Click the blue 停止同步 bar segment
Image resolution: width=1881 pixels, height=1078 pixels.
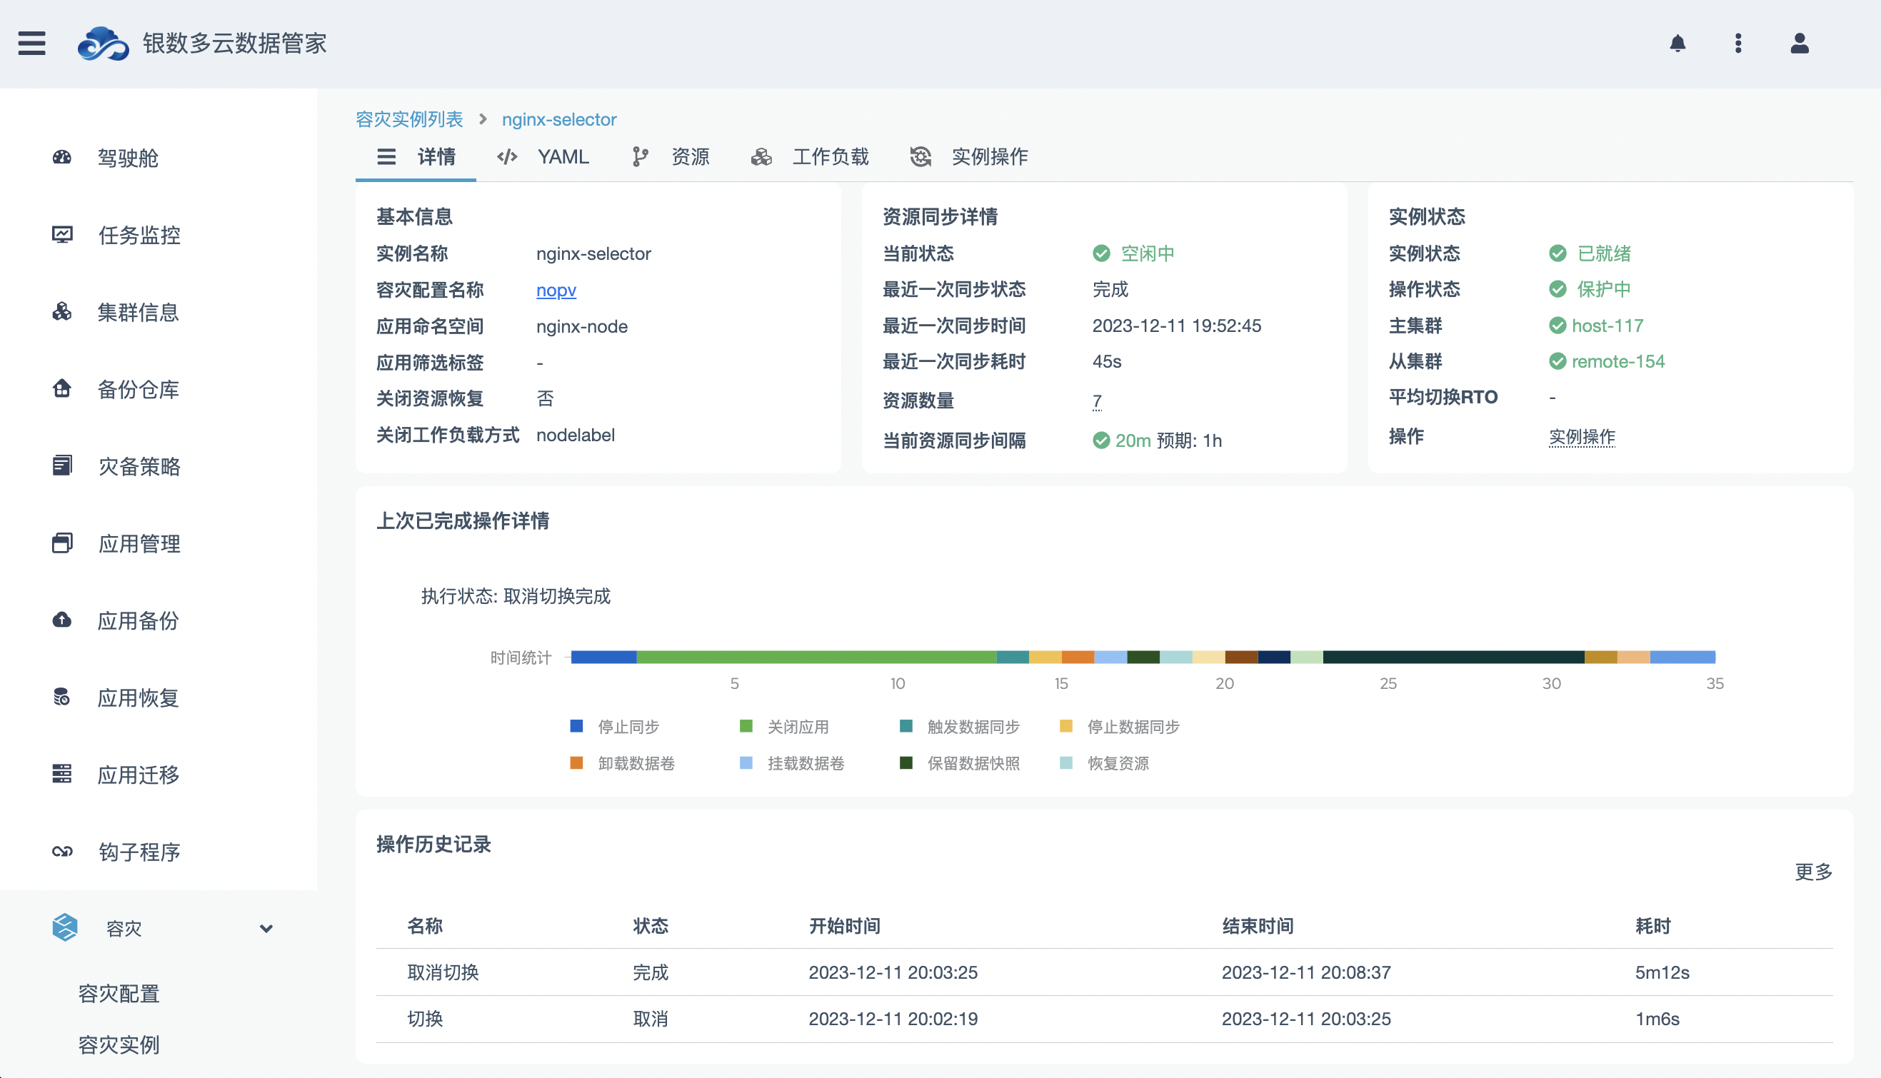point(603,657)
